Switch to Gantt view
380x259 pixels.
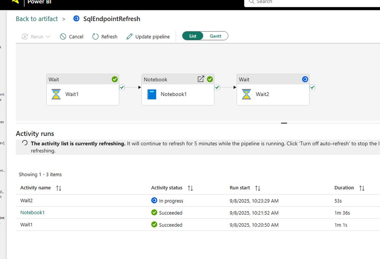[215, 36]
